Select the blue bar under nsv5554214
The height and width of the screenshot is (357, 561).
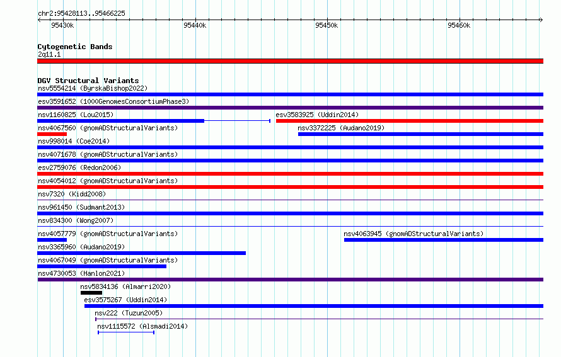pyautogui.click(x=290, y=94)
